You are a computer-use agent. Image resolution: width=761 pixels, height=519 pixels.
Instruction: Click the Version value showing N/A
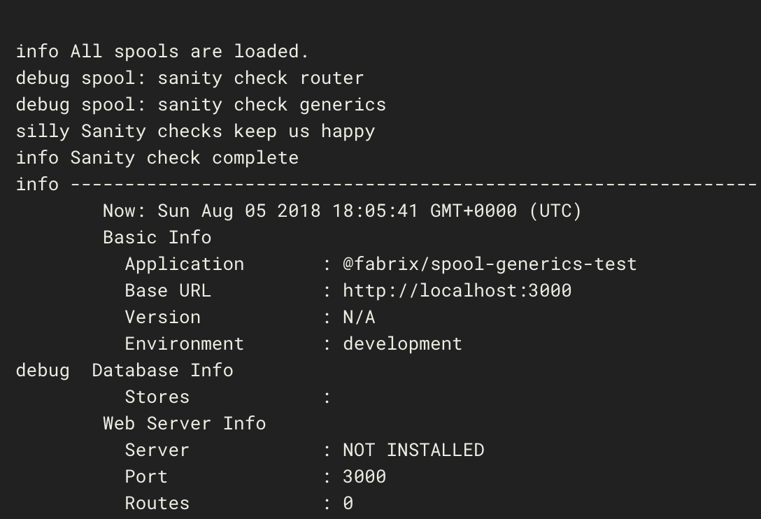tap(359, 317)
